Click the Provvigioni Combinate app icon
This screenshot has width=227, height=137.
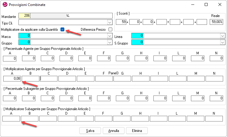point(5,4)
